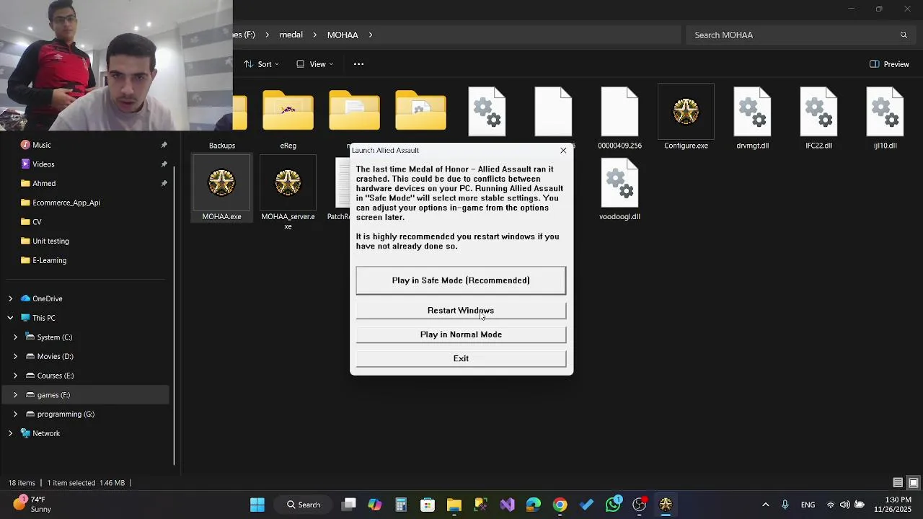
Task: Open the CV folder in sidebar
Action: point(37,222)
